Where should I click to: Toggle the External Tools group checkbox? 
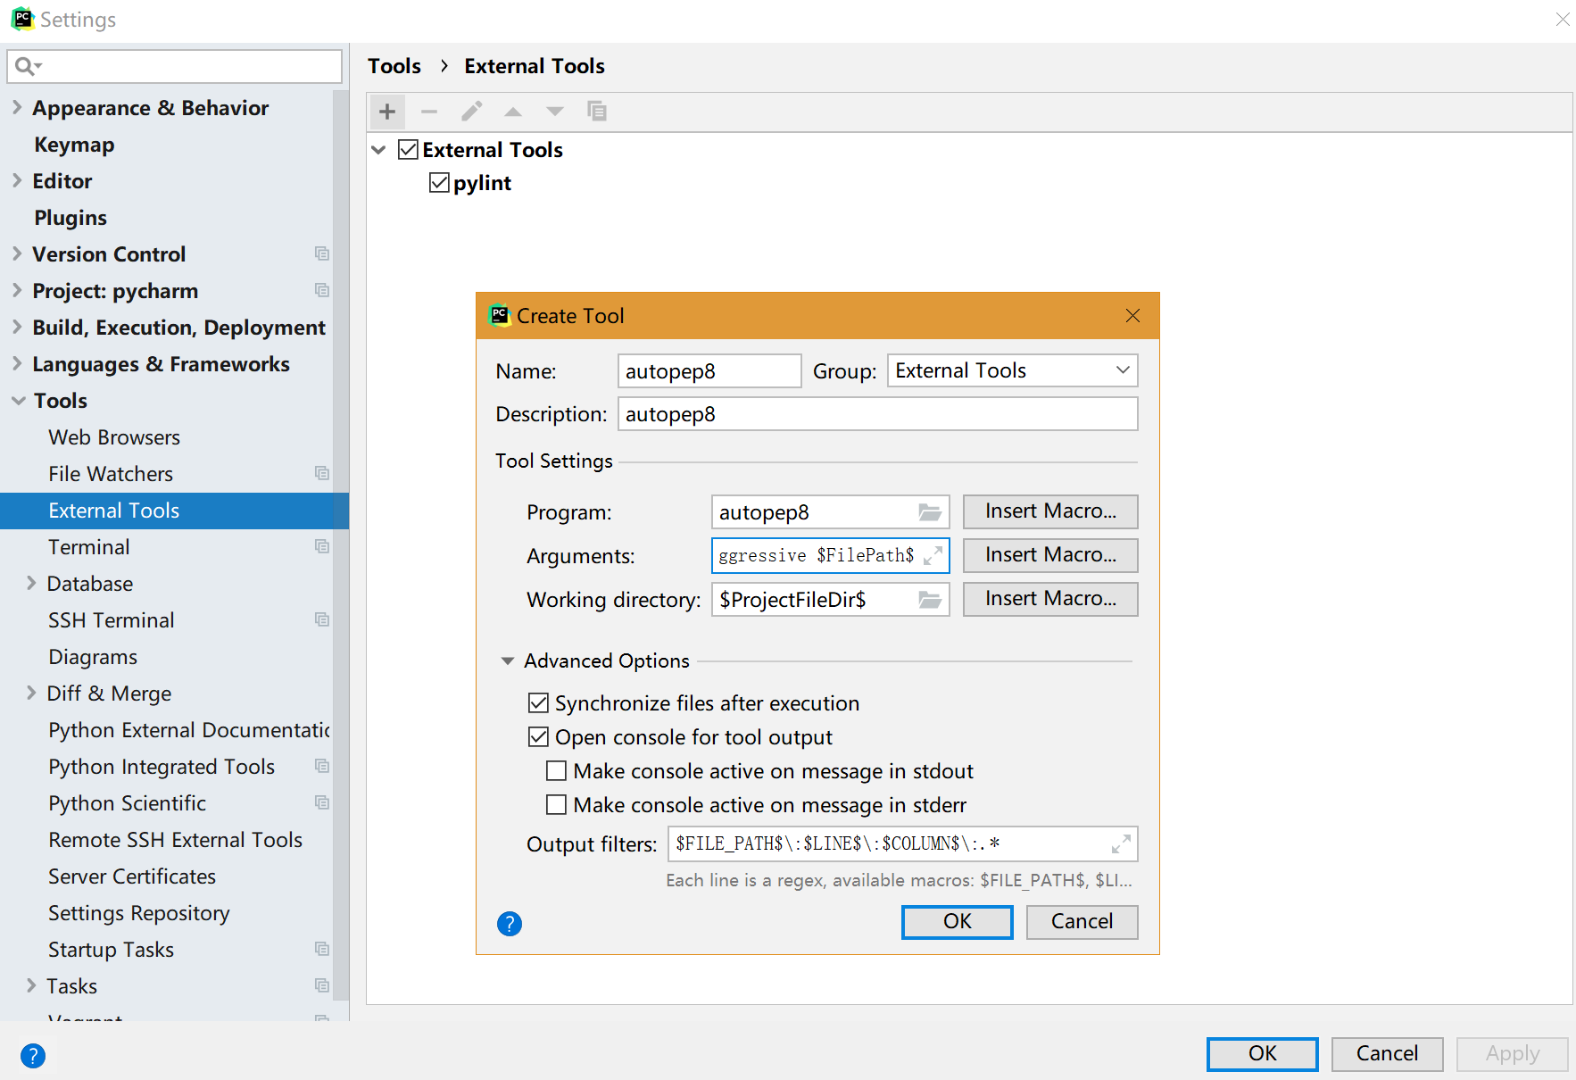tap(408, 149)
